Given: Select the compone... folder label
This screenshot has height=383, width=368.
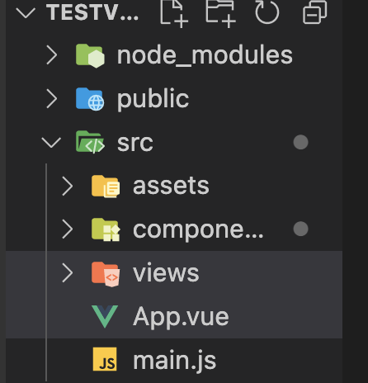Looking at the screenshot, I should point(198,230).
